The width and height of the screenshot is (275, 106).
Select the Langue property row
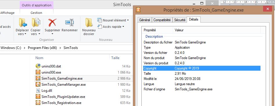[202, 84]
